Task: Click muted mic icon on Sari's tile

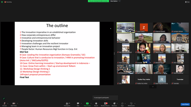Action: point(118,84)
